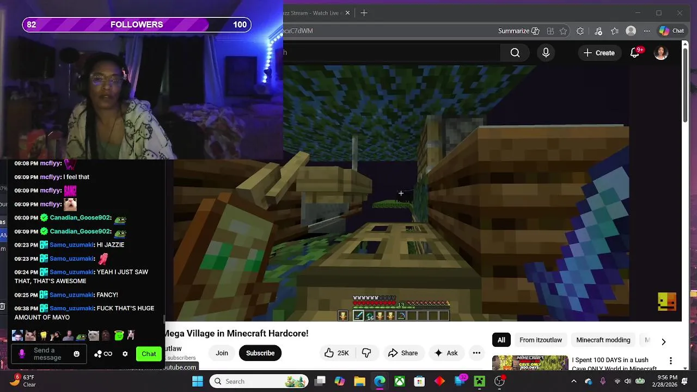Open OBS Studio from the taskbar
This screenshot has width=697, height=392.
[x=499, y=381]
